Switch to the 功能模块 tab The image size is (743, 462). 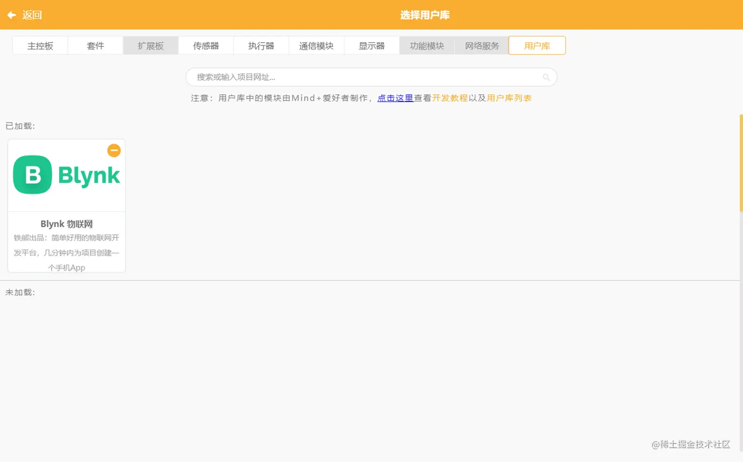click(427, 46)
